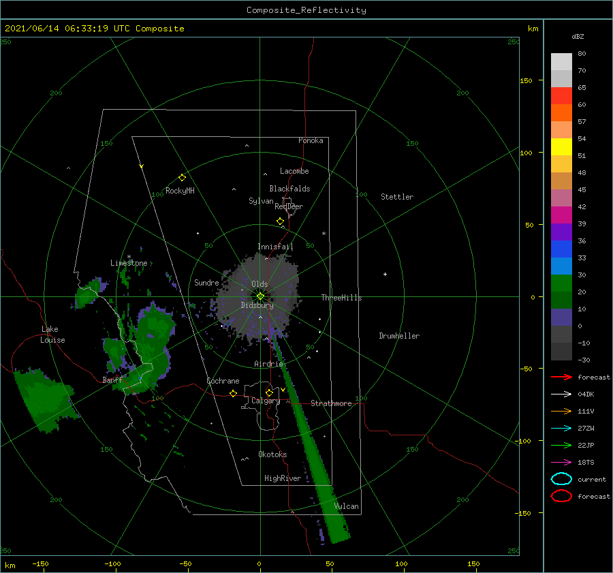The height and width of the screenshot is (573, 613).
Task: Click the Vulcan label
Action: 347,506
